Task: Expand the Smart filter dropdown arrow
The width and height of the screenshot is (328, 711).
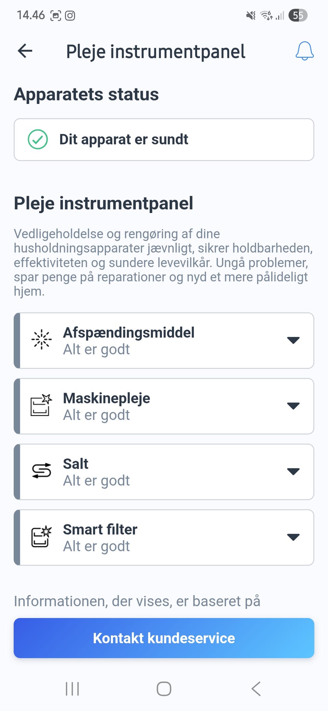Action: click(x=293, y=537)
